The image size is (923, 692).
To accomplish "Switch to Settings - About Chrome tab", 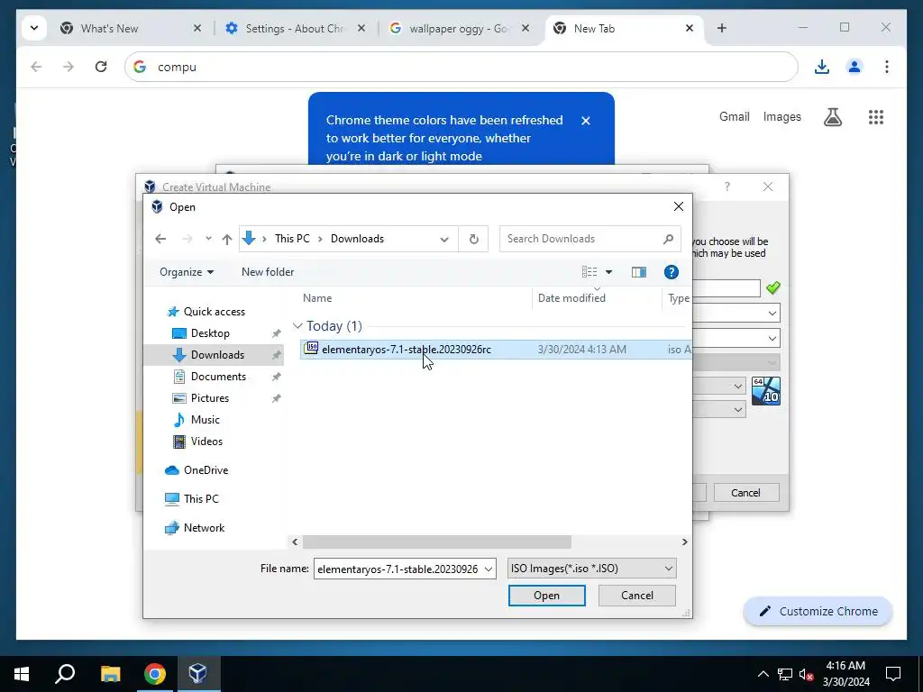I will pos(296,28).
